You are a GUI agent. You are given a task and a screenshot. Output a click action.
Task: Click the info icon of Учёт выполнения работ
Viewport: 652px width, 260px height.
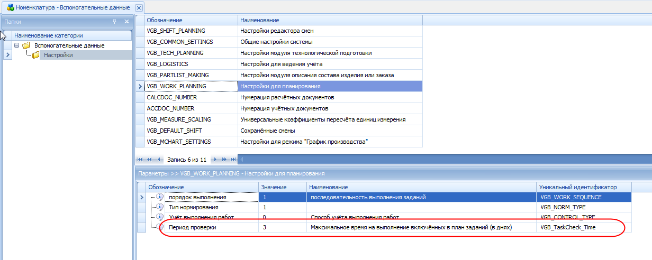tap(159, 217)
